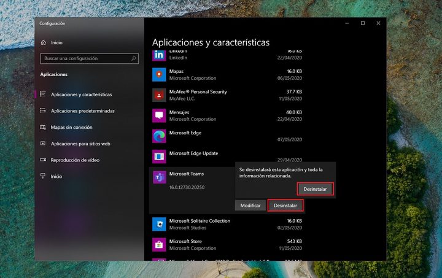Select Microsoft Solitaire Collection entry name
The height and width of the screenshot is (278, 442).
(x=200, y=221)
